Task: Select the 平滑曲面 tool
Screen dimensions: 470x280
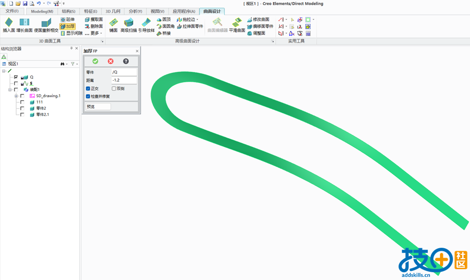Action: coord(237,25)
